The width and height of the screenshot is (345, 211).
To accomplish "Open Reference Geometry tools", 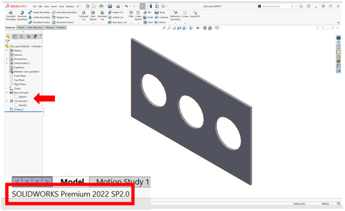I will pos(175,15).
